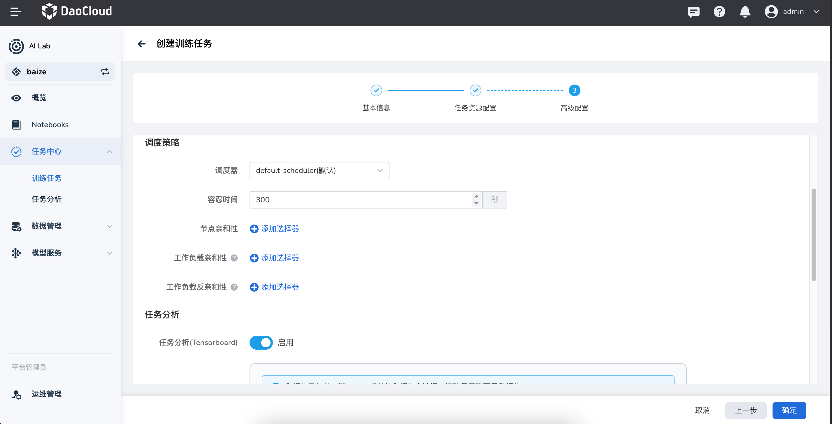Open the admin user menu

click(x=793, y=12)
